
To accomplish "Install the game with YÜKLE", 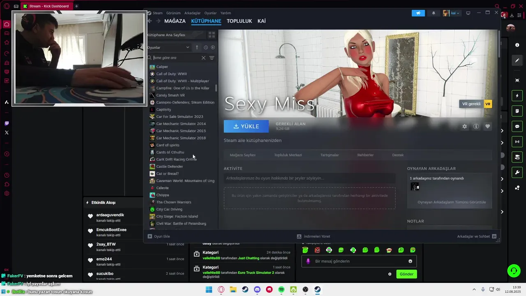I will click(x=246, y=126).
